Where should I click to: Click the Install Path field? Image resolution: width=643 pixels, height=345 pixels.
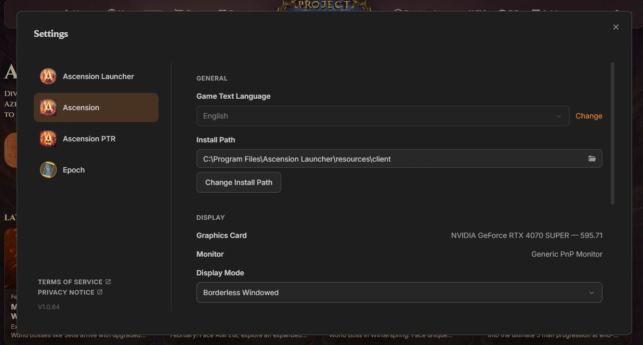coord(399,158)
